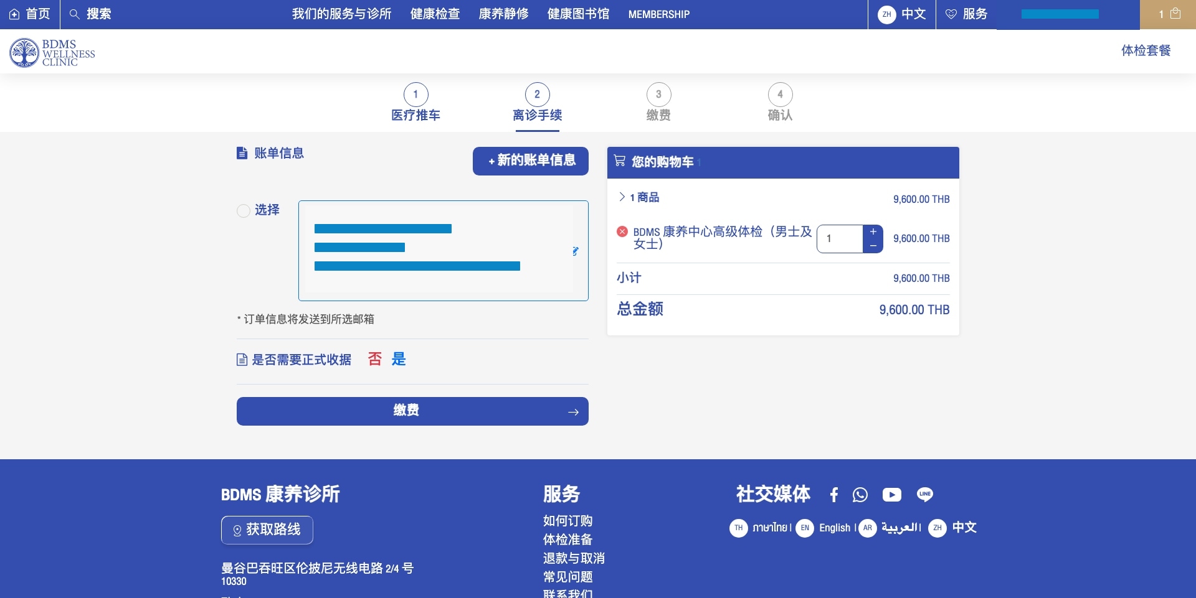This screenshot has width=1196, height=598.
Task: Click the redacted account name in top bar
Action: point(1060,14)
